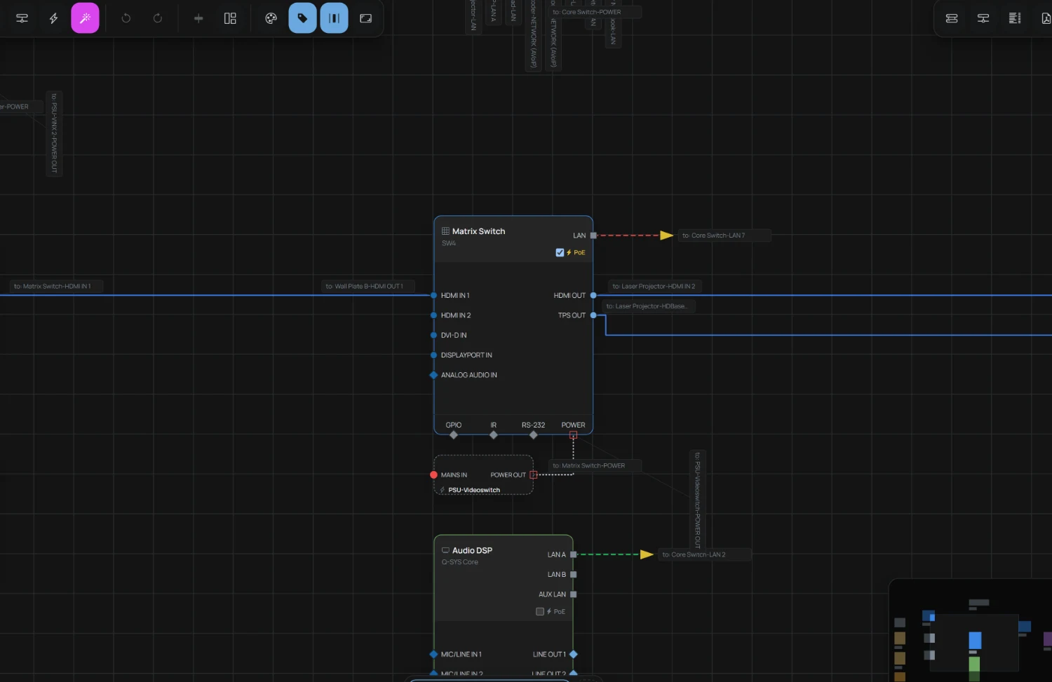Open the color palette tool
Viewport: 1052px width, 682px height.
tap(271, 18)
